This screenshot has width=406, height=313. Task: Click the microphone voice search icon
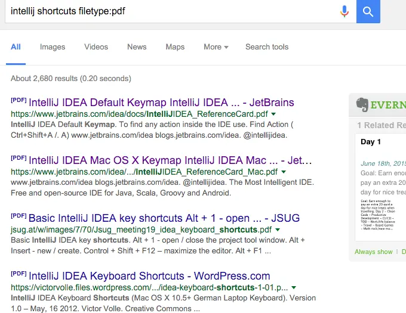tap(344, 11)
